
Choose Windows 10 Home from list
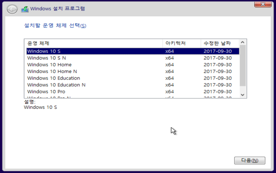pos(133,65)
